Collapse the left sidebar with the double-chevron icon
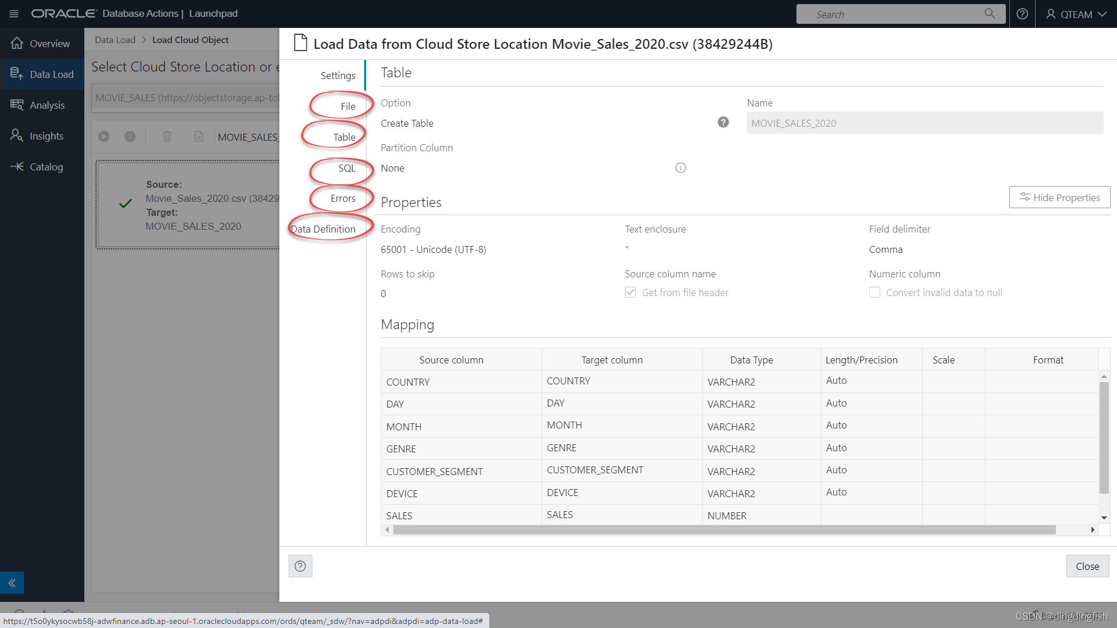The height and width of the screenshot is (628, 1117). coord(12,583)
